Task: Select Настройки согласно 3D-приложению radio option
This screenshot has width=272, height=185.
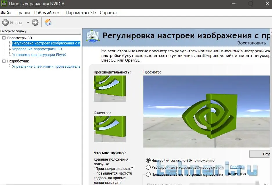Action: [x=148, y=160]
